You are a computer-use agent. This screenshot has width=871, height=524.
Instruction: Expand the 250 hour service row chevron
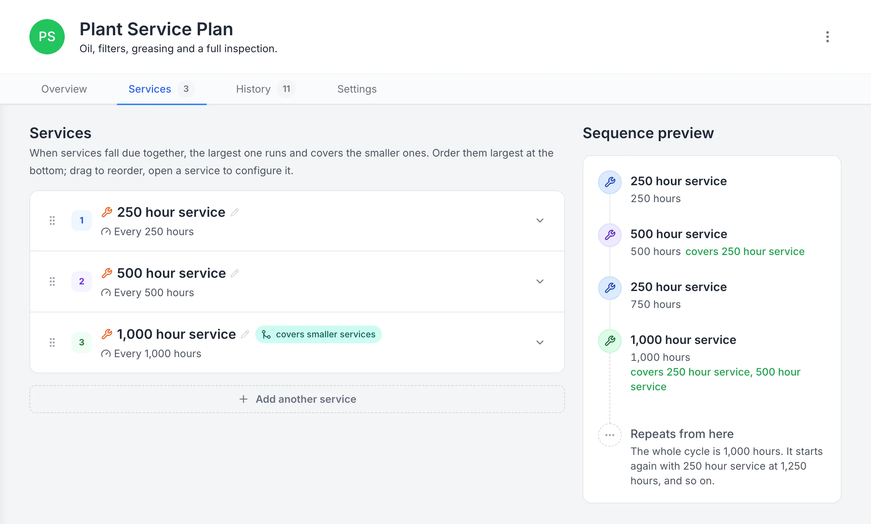[540, 220]
